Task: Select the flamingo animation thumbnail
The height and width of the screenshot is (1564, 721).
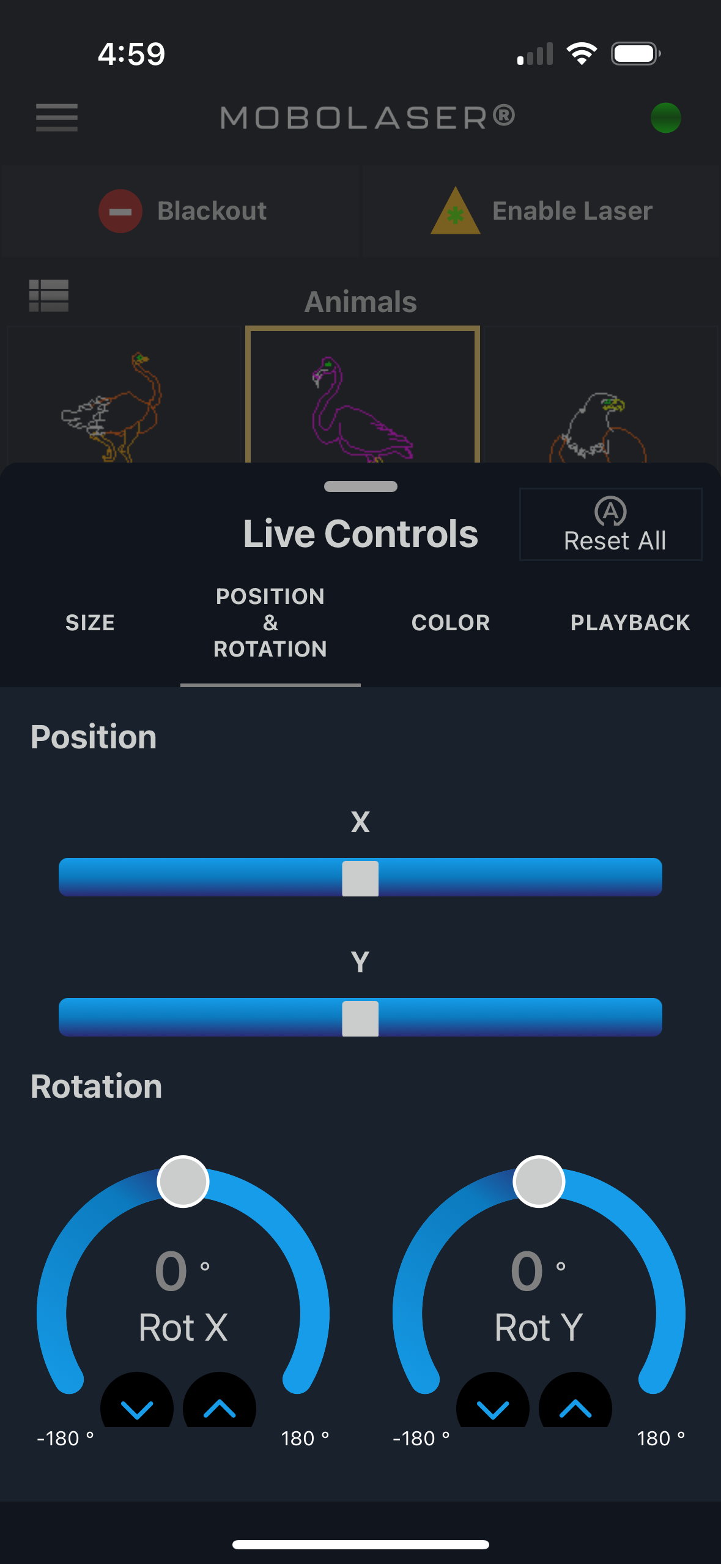Action: coord(362,398)
